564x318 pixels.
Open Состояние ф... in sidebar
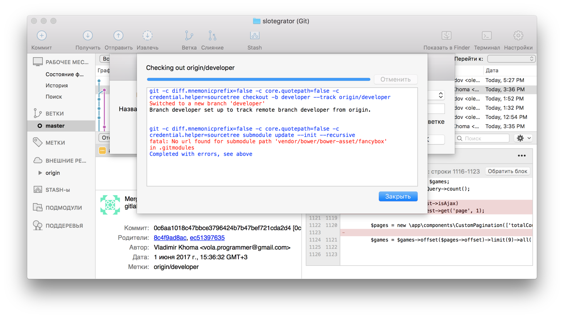point(64,74)
